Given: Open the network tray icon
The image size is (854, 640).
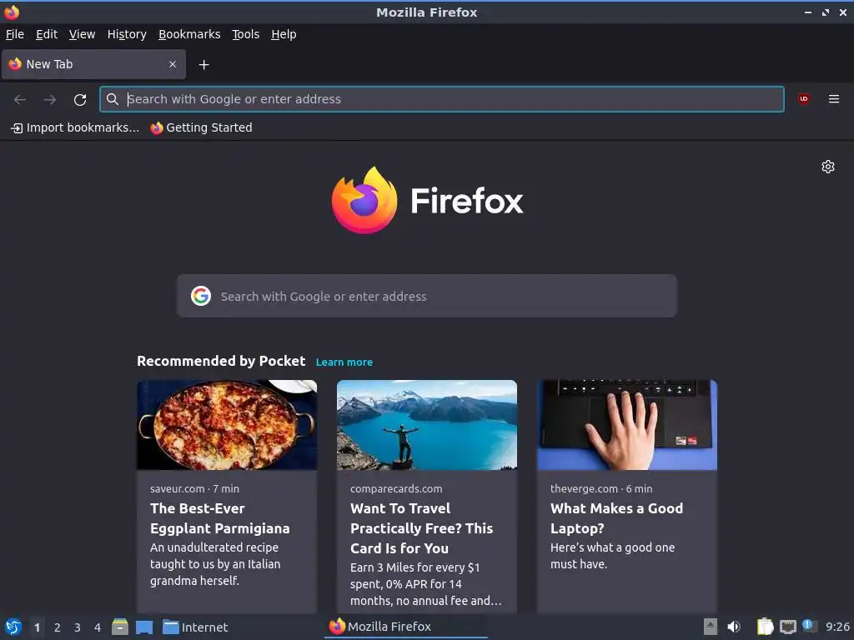Looking at the screenshot, I should tap(788, 627).
